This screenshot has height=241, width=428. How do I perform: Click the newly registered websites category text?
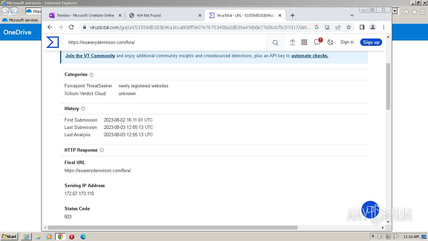pos(143,86)
